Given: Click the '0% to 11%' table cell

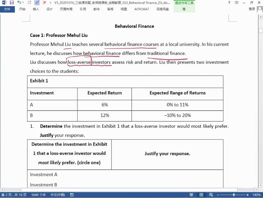Looking at the screenshot, I should tap(178, 105).
